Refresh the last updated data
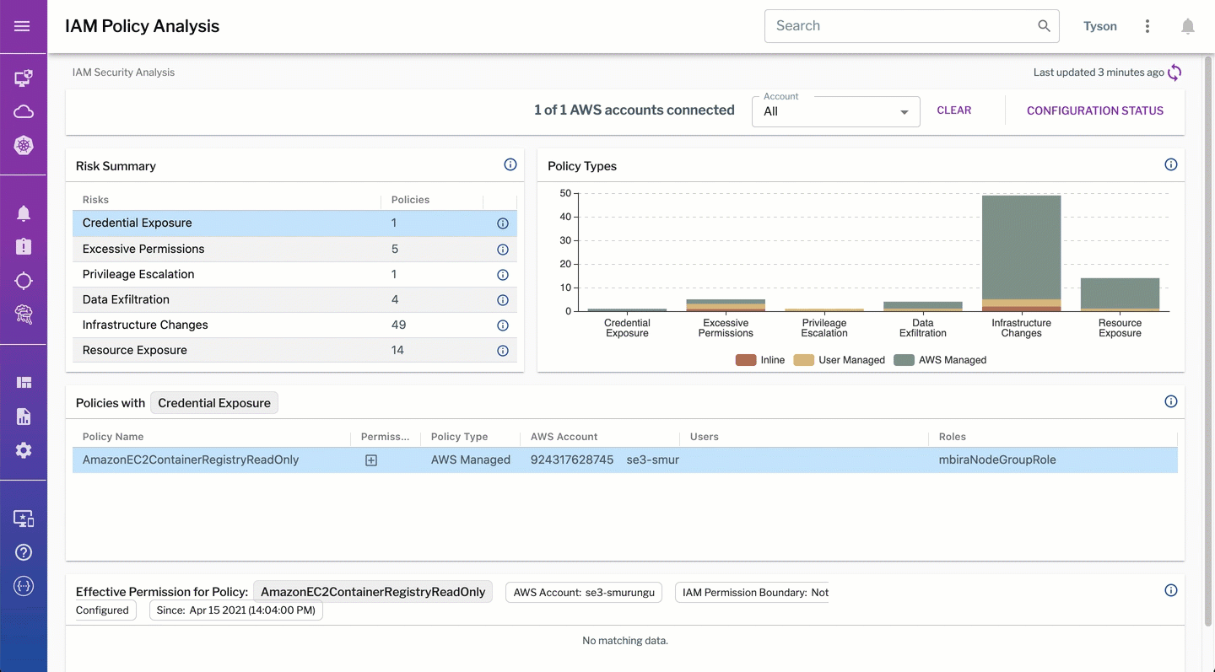This screenshot has width=1215, height=672. pos(1174,73)
